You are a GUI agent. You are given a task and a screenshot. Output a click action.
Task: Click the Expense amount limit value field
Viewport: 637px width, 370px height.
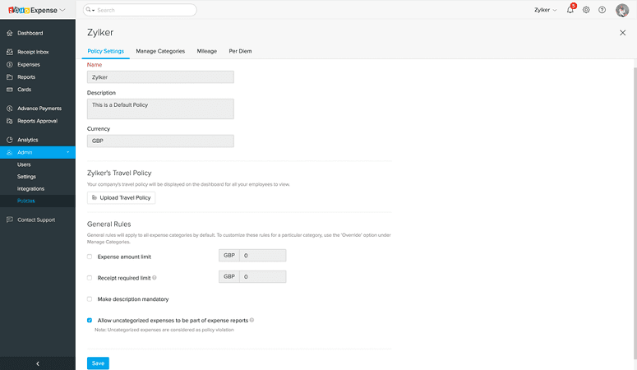click(x=262, y=256)
